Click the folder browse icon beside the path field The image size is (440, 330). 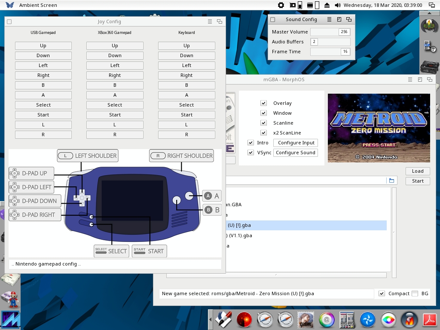[x=391, y=181]
